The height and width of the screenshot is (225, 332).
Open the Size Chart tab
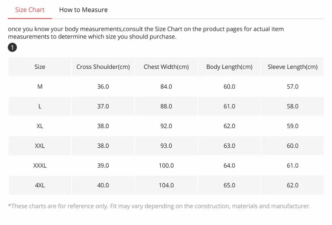(x=30, y=10)
